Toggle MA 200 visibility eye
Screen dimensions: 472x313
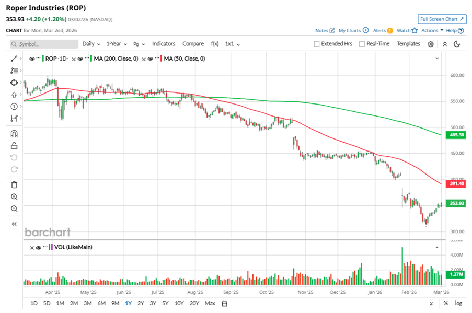click(80, 59)
